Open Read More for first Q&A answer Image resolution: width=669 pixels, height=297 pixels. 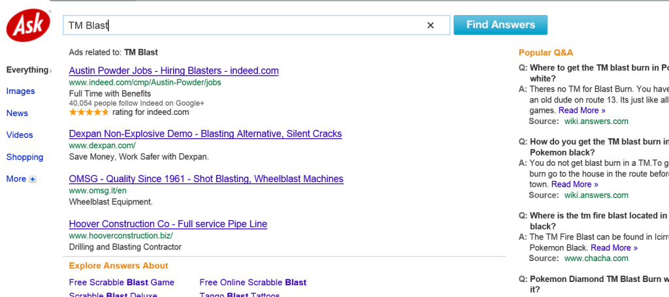pos(582,110)
